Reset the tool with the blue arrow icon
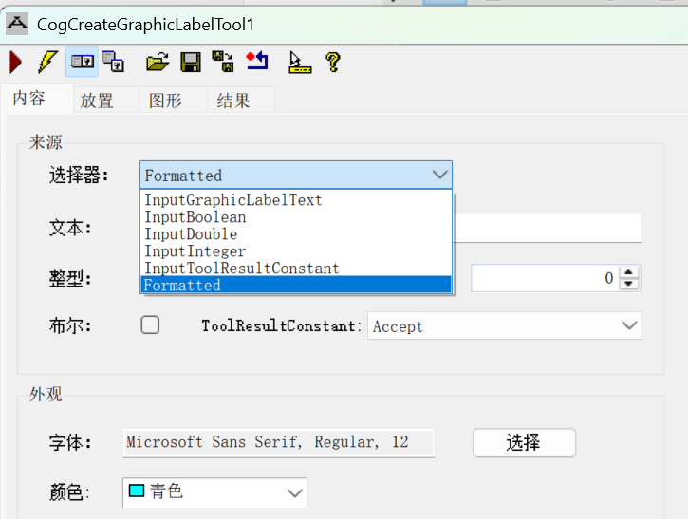The height and width of the screenshot is (519, 688). pyautogui.click(x=257, y=61)
